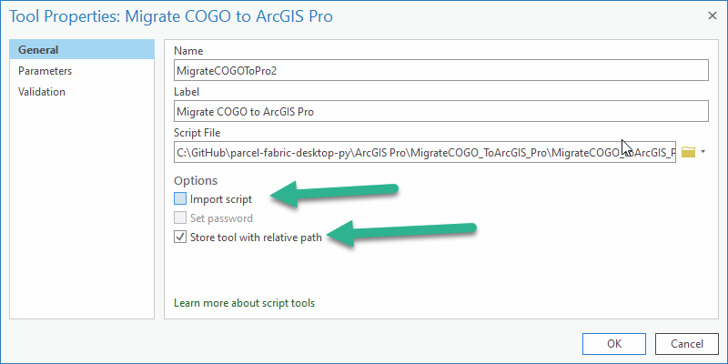Click inside the Script File path box
The width and height of the screenshot is (728, 364).
[x=424, y=152]
